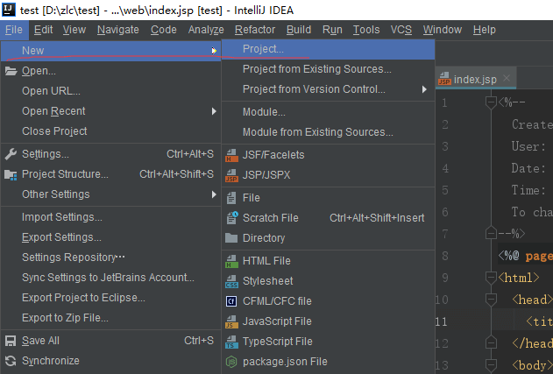Click the JavaScript File icon
Image resolution: width=553 pixels, height=374 pixels.
click(x=231, y=321)
